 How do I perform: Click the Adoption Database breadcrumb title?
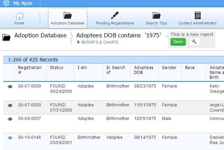point(40,36)
